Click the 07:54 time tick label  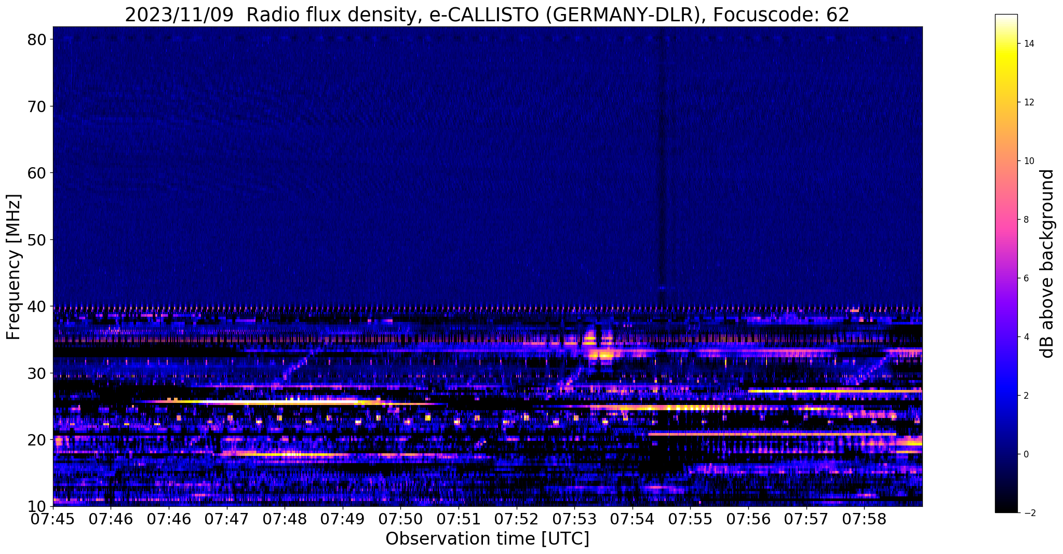(633, 519)
